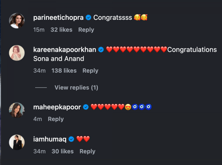Open kareenakapoorkhan username link
Image resolution: width=222 pixels, height=165 pixels.
(65, 49)
